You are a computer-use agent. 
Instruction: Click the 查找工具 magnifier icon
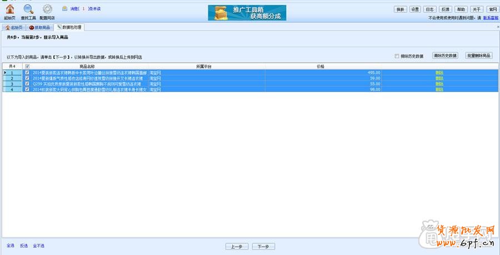pyautogui.click(x=28, y=9)
